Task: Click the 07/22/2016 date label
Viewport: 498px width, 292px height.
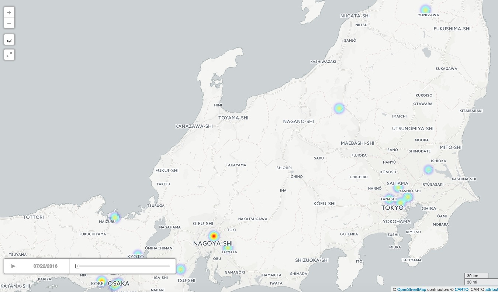Action: click(45, 266)
